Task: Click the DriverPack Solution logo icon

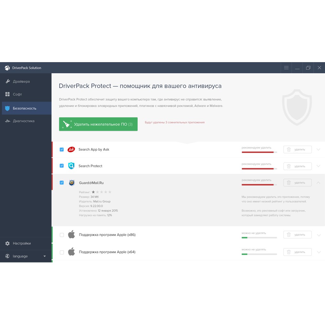Action: [x=7, y=68]
